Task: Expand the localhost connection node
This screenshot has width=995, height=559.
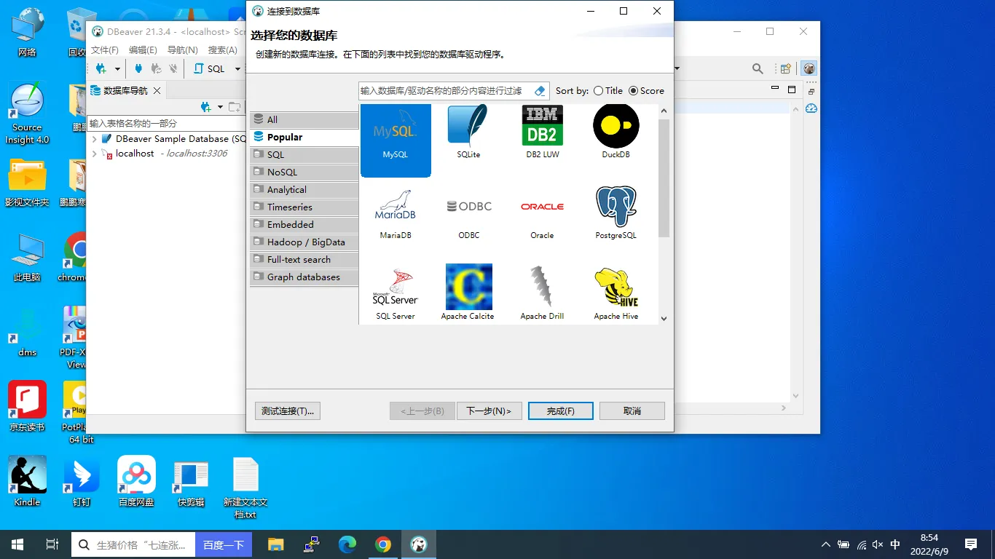Action: pyautogui.click(x=95, y=154)
